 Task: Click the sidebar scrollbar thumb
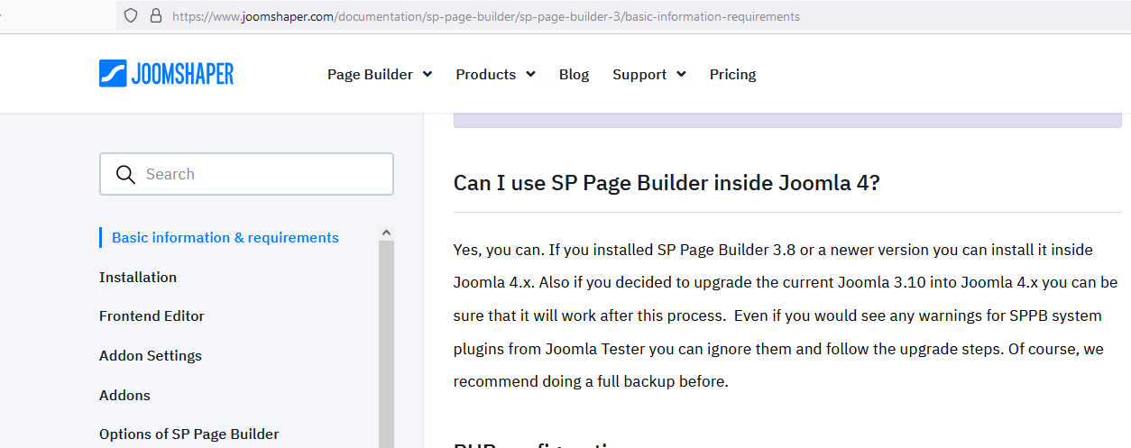point(386,343)
